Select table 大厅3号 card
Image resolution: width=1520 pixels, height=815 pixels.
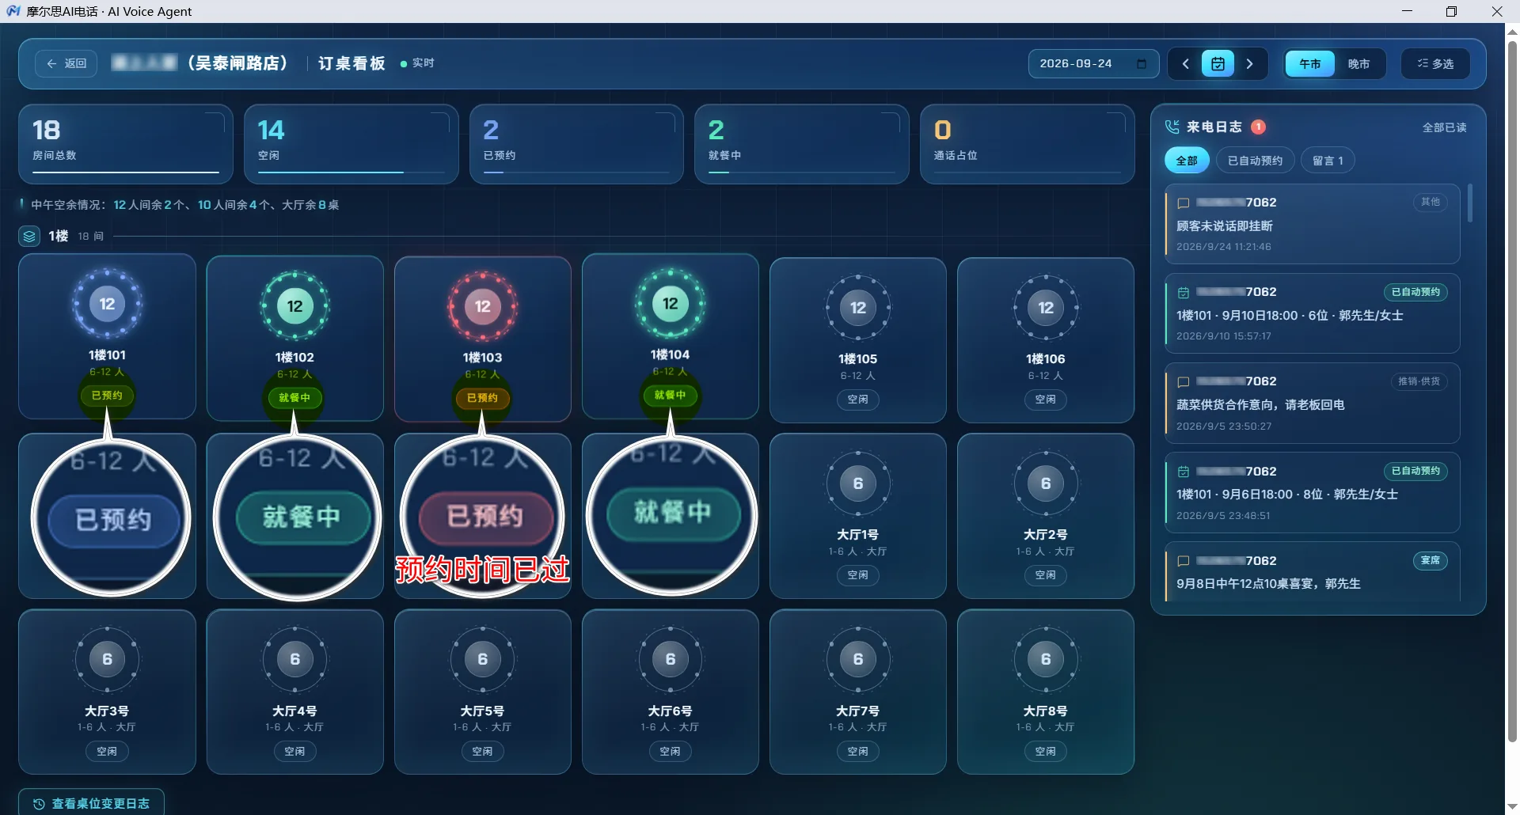[x=107, y=692]
